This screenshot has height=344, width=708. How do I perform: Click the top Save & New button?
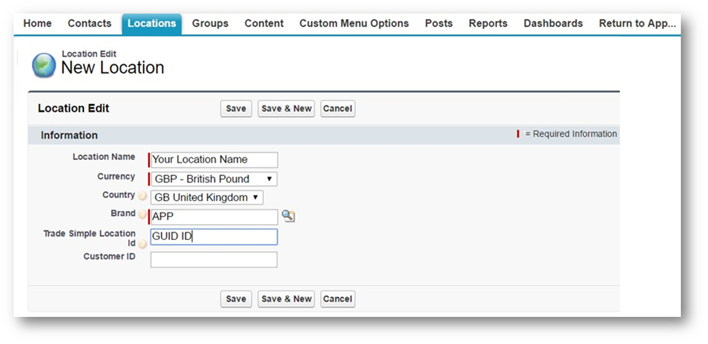click(x=286, y=108)
